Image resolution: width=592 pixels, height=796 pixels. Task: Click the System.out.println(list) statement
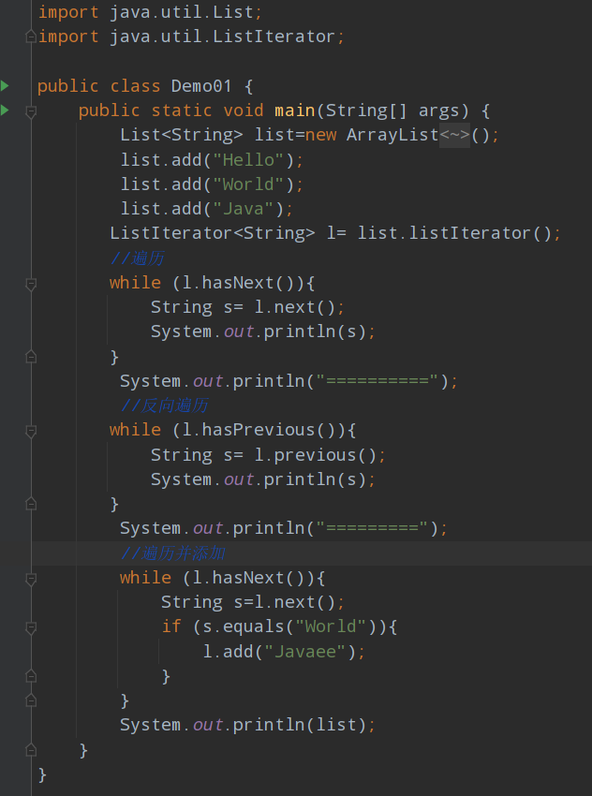[x=247, y=725]
